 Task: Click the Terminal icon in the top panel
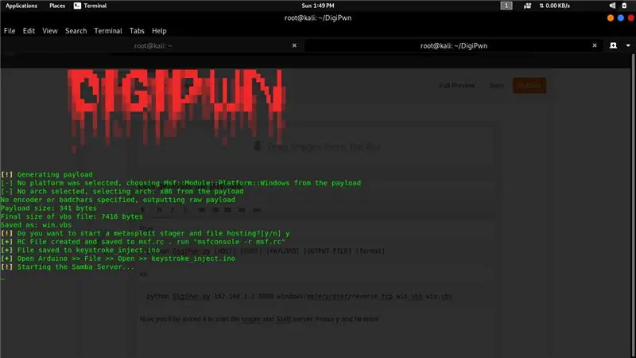(x=77, y=6)
